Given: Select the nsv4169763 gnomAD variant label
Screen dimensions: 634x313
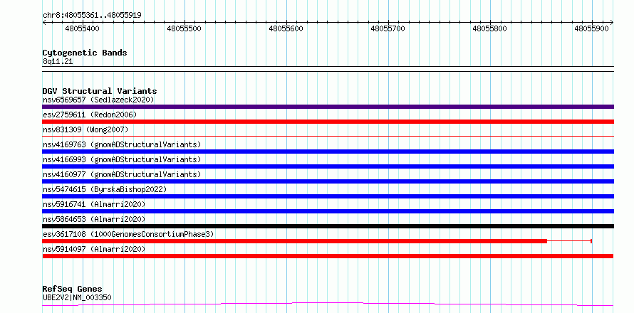Looking at the screenshot, I should 122,144.
